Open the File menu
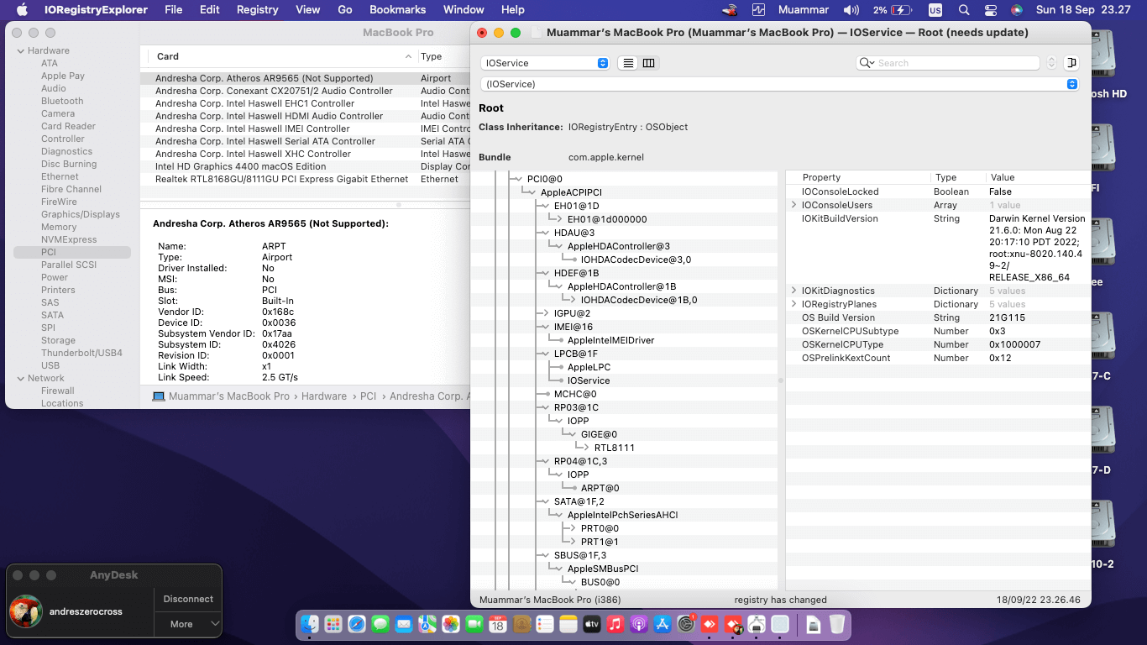Image resolution: width=1147 pixels, height=645 pixels. [x=174, y=10]
